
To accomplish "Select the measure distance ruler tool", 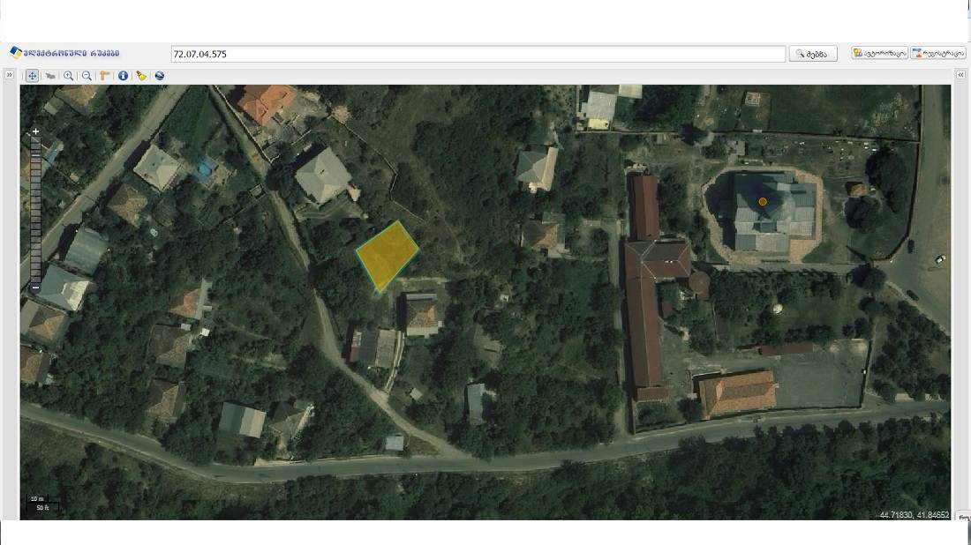I will tap(105, 76).
